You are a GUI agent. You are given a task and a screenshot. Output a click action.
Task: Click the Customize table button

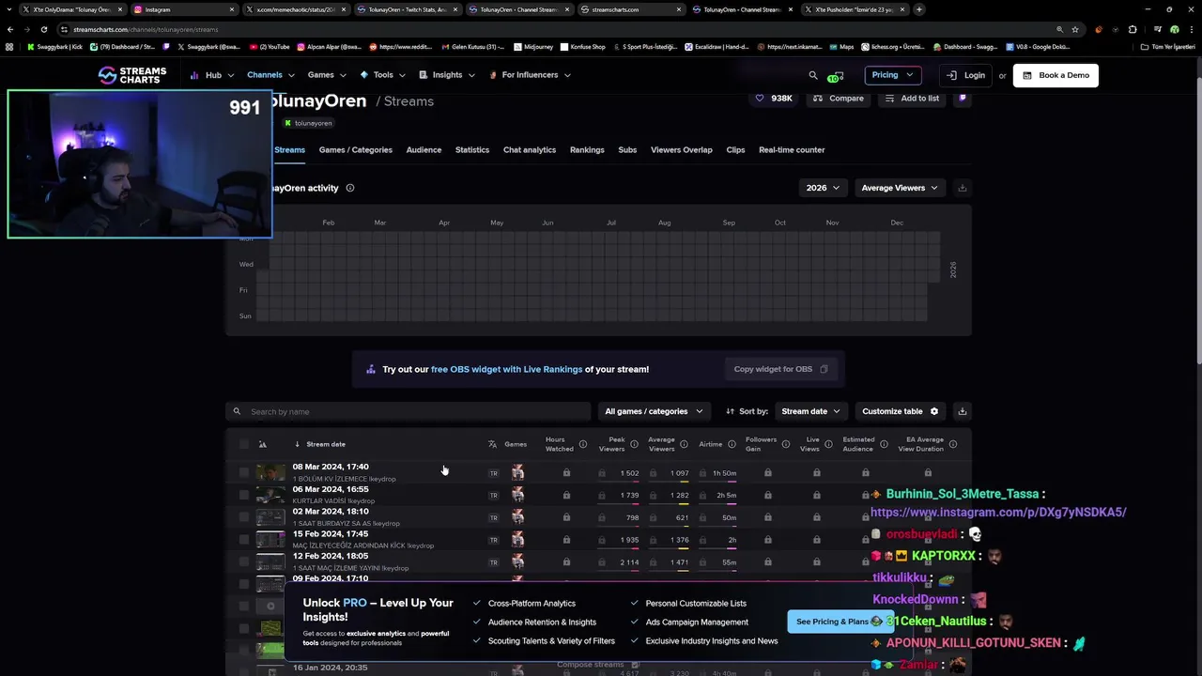coord(900,411)
